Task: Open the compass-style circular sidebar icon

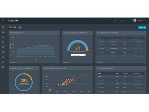Action: point(3,52)
